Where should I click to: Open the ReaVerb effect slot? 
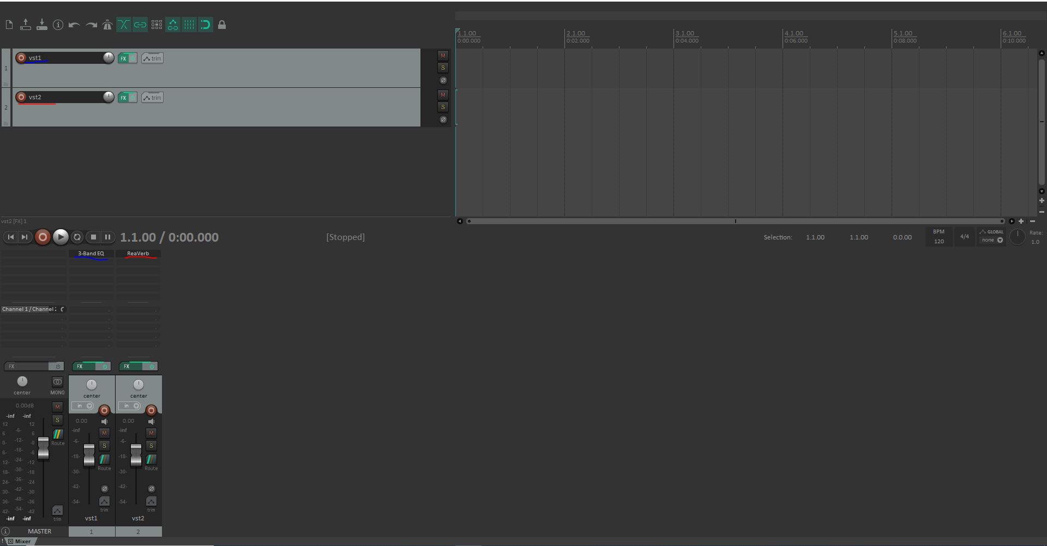138,254
